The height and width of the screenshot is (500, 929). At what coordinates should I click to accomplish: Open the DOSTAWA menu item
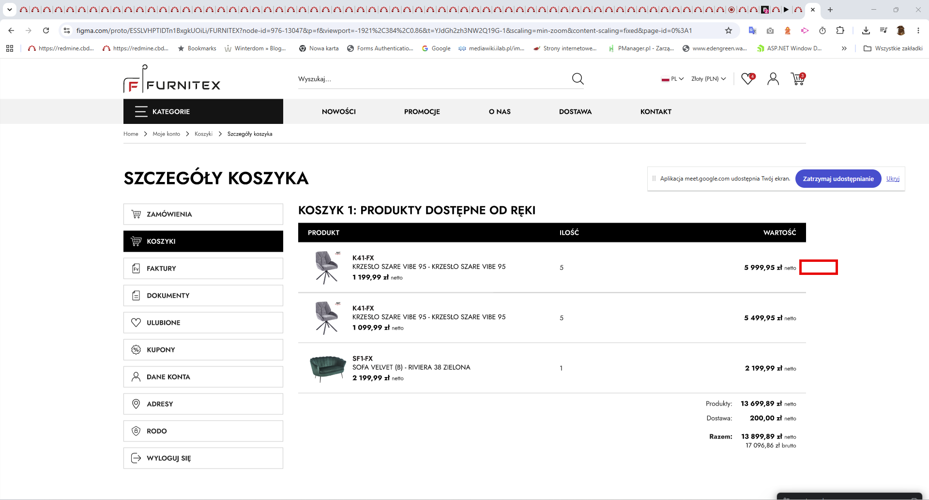click(x=575, y=112)
